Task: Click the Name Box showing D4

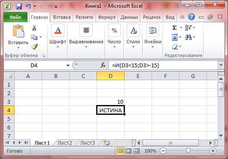Action: pyautogui.click(x=34, y=66)
